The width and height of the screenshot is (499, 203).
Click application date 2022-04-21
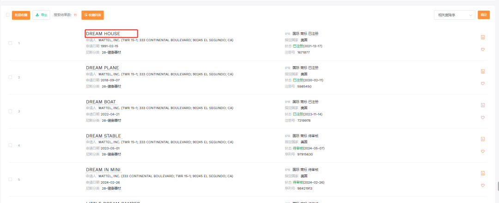click(x=110, y=114)
